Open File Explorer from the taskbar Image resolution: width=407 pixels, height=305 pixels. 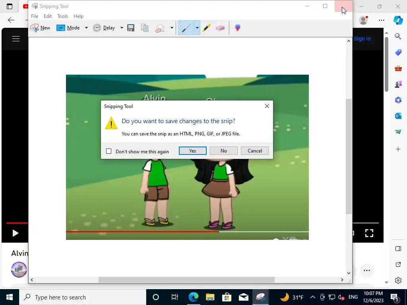click(210, 297)
